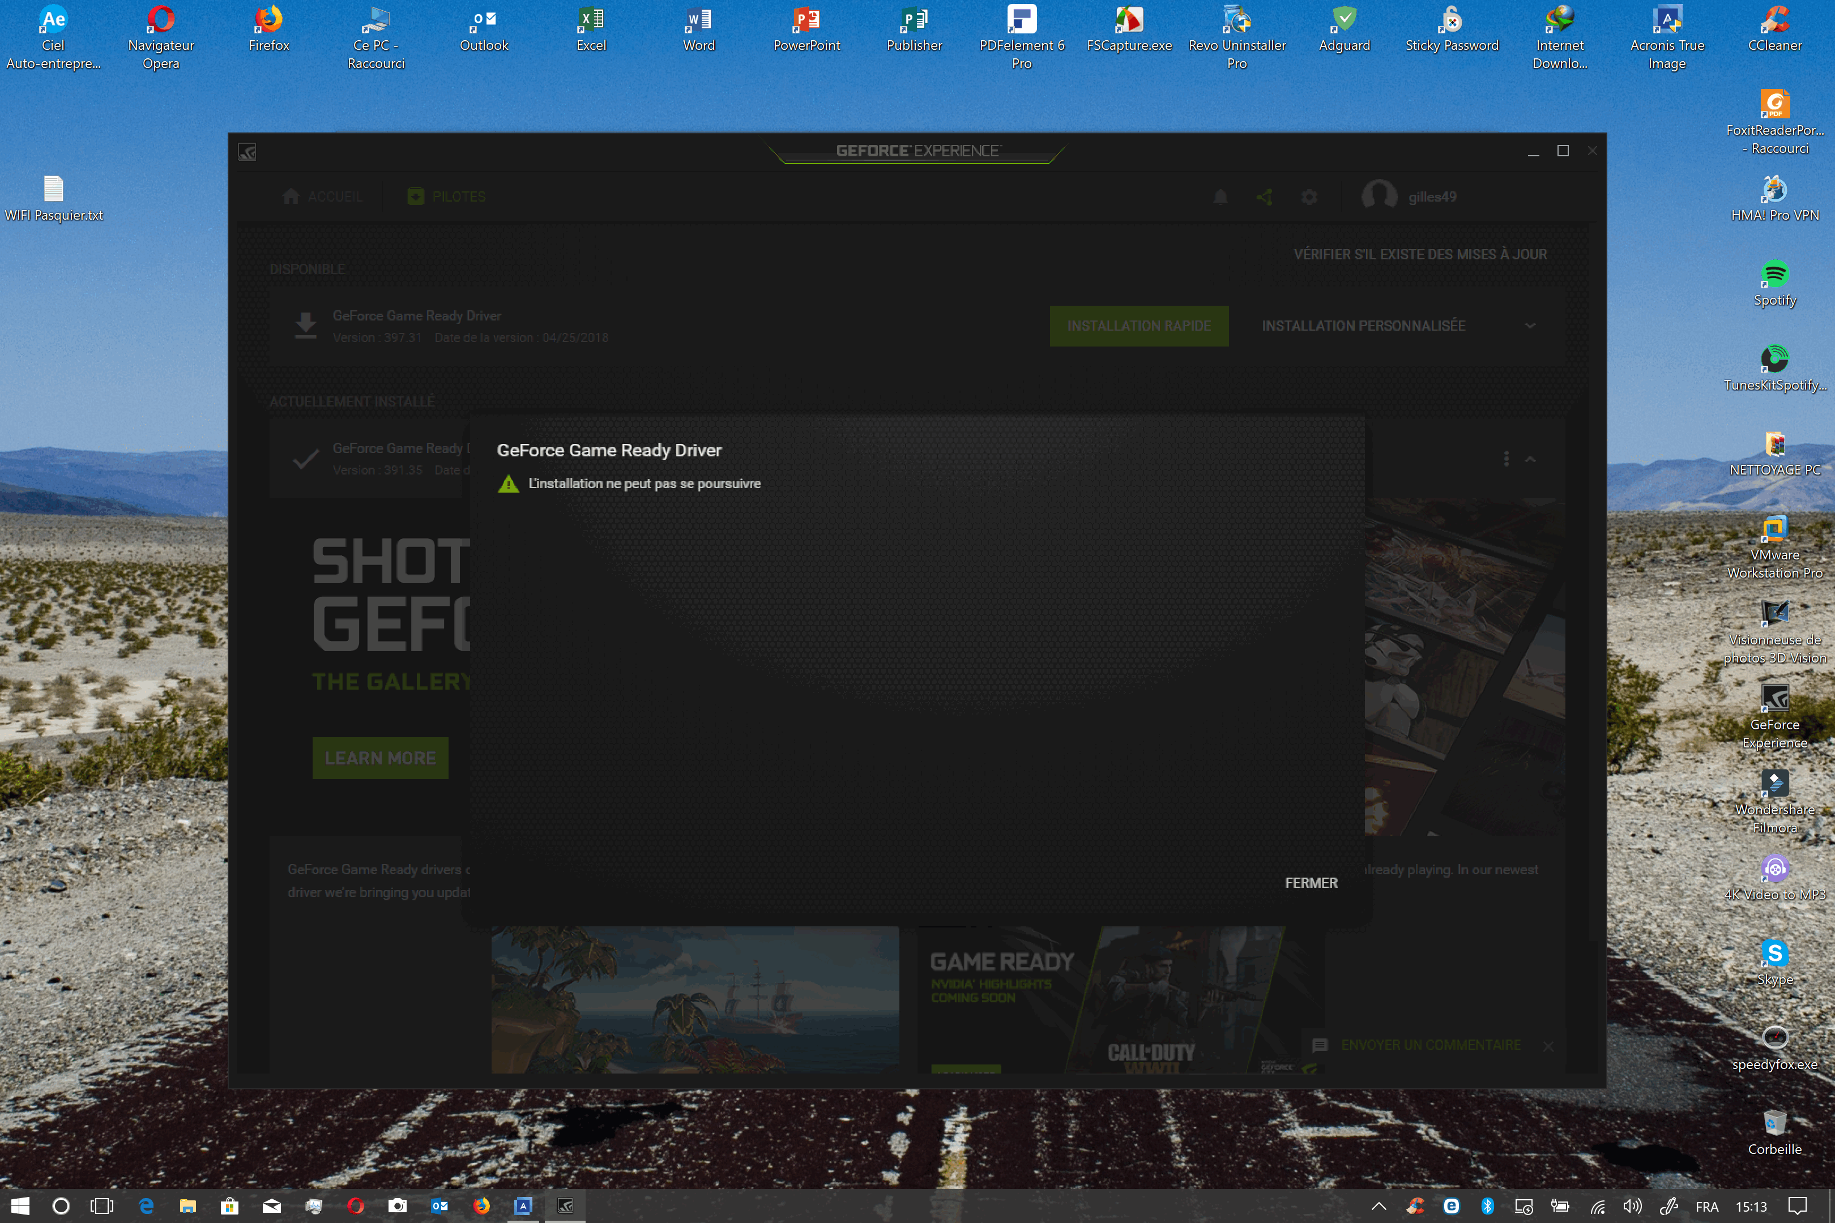
Task: Click the FERMER button in dialog
Action: (1311, 882)
